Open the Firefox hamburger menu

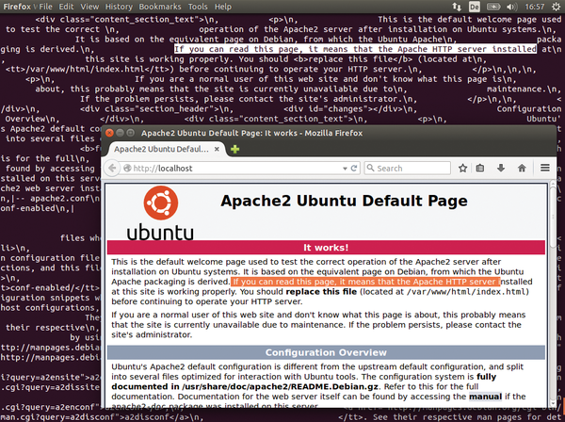pyautogui.click(x=545, y=168)
